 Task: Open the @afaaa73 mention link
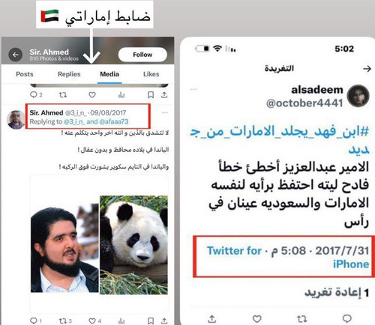click(114, 122)
